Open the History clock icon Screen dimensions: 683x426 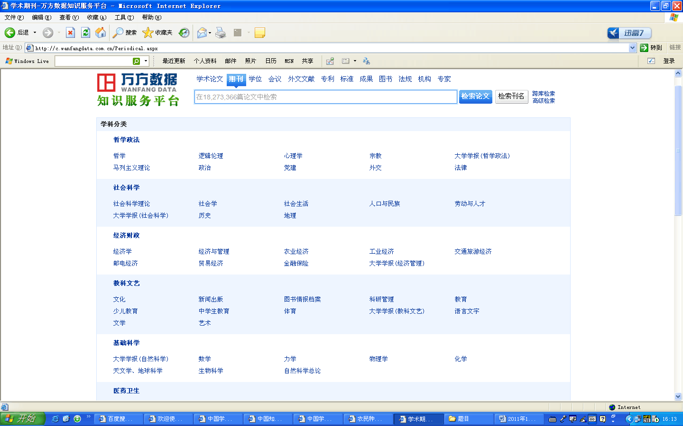point(184,33)
